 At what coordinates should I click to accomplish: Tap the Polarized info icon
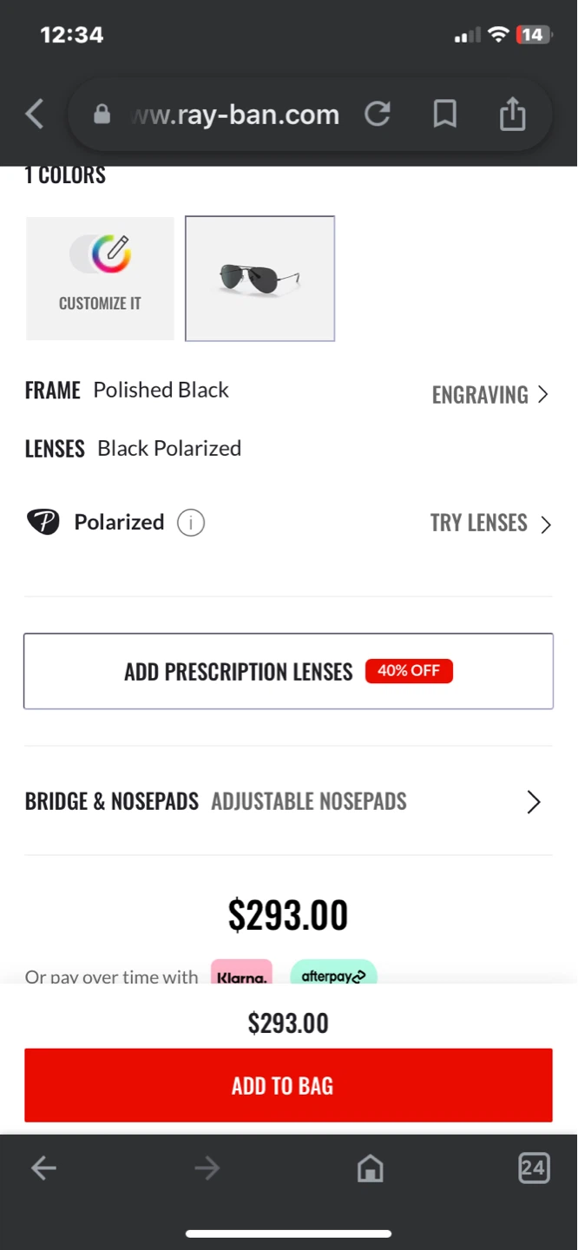click(191, 523)
